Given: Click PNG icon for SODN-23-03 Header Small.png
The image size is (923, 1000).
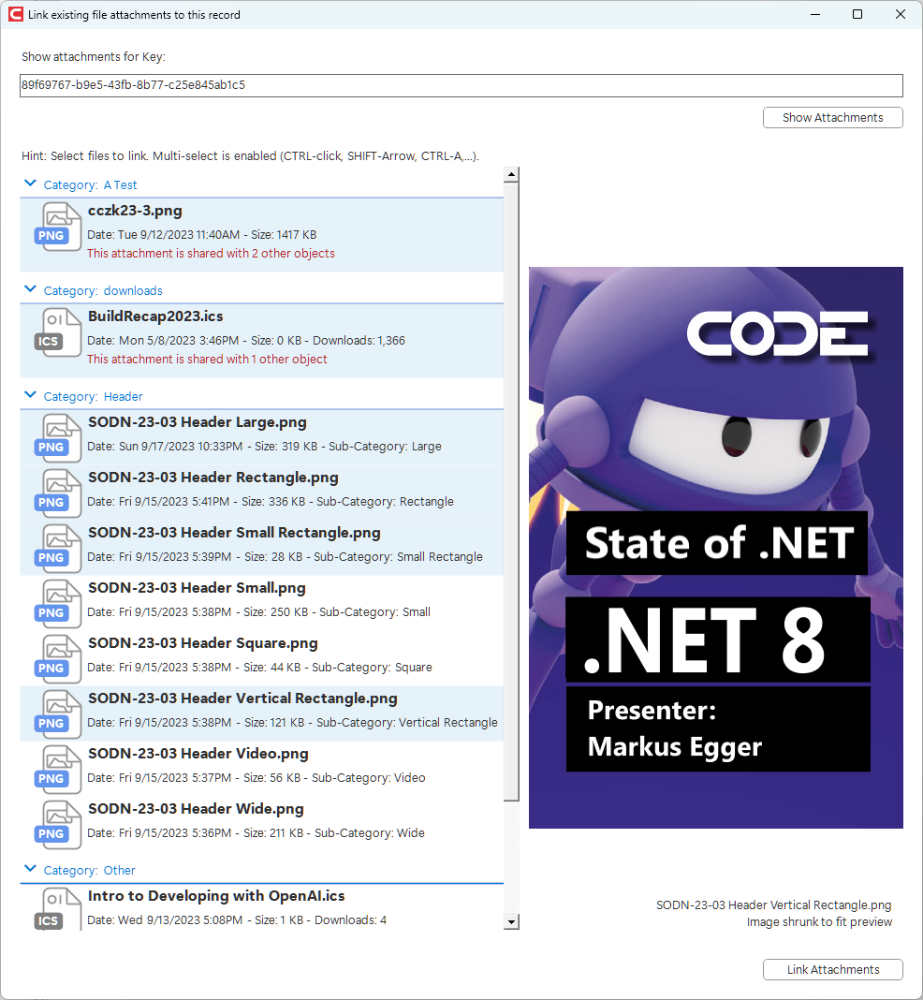Looking at the screenshot, I should pos(58,604).
